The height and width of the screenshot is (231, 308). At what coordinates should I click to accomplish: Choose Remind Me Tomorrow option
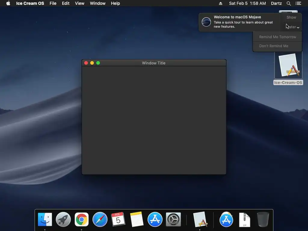(277, 37)
